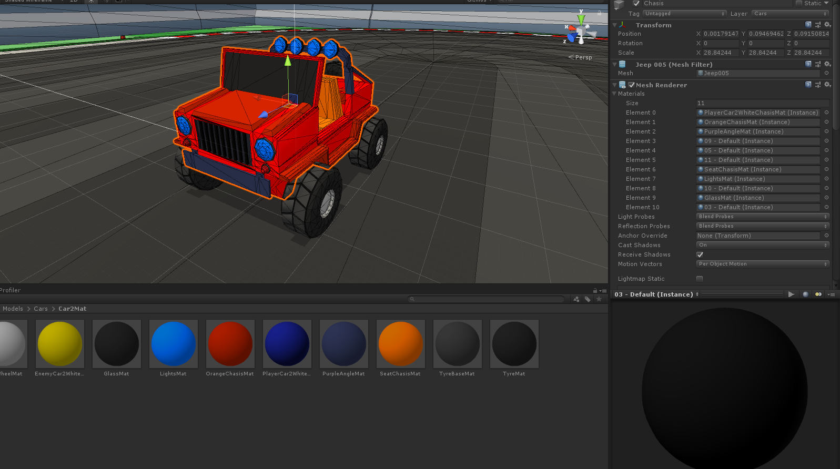Open the Mesh Filter gear menu
840x469 pixels.
point(827,64)
